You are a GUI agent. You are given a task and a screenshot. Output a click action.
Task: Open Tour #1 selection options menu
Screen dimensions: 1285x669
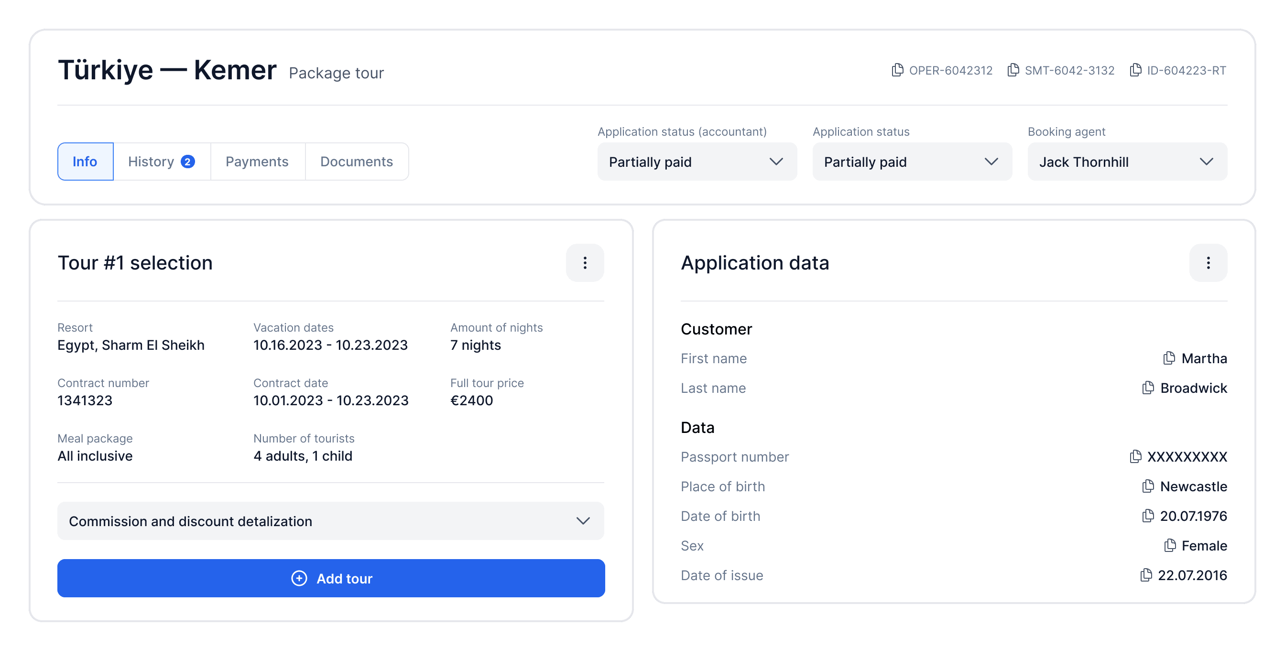(x=585, y=263)
